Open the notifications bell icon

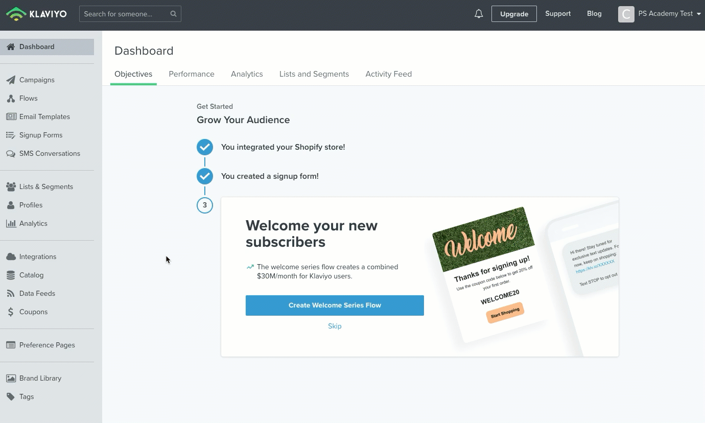point(479,14)
